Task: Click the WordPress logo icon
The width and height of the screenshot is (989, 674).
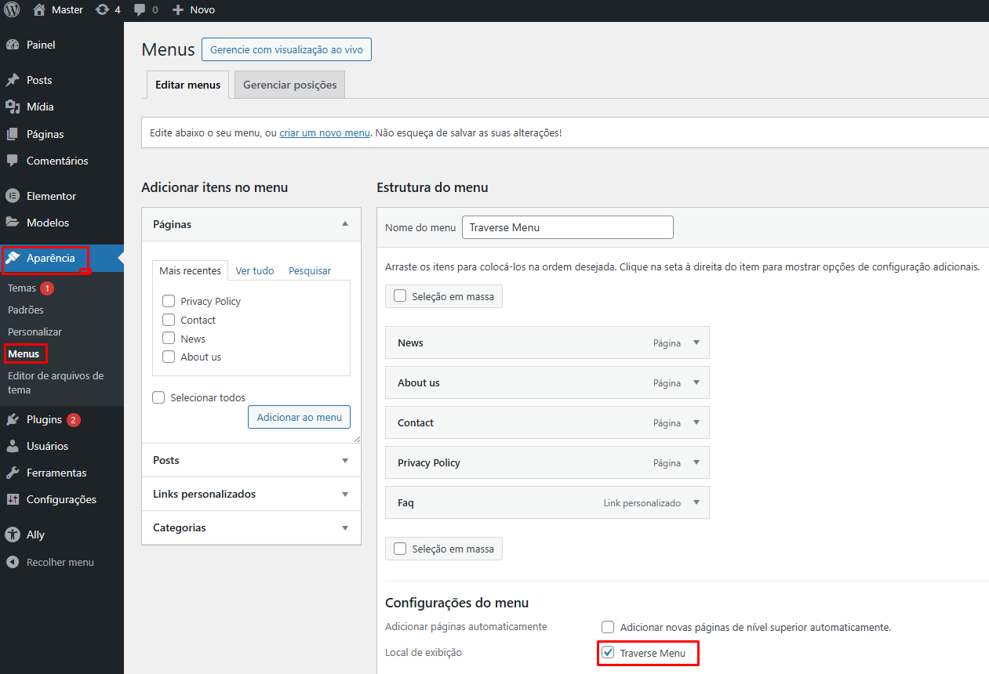Action: pyautogui.click(x=12, y=9)
